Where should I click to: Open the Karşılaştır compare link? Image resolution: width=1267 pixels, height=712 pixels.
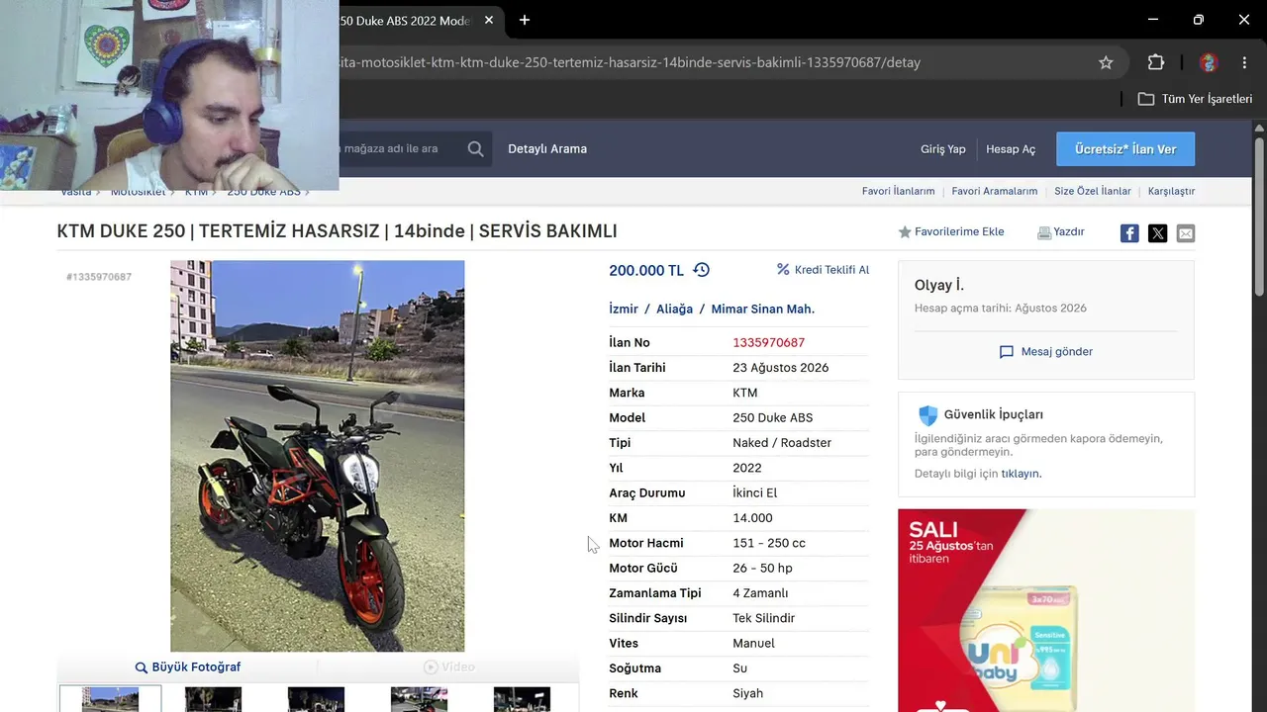click(1171, 191)
